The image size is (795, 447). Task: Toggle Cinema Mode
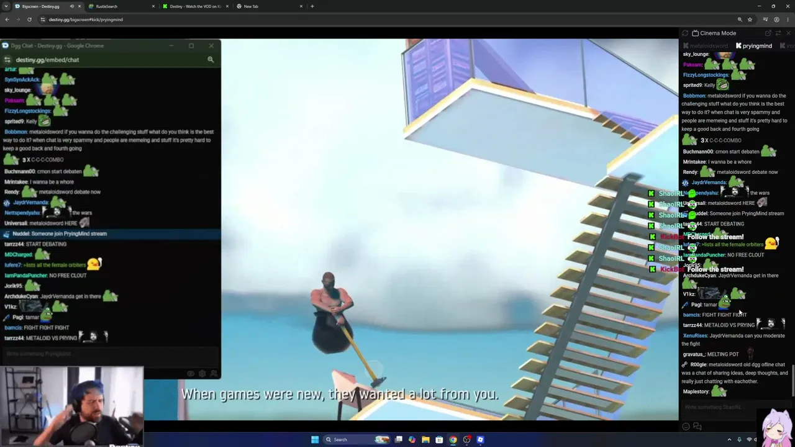point(714,33)
